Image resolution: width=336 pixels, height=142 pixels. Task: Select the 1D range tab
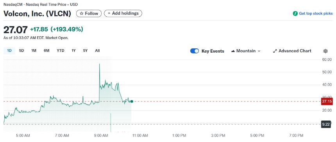point(9,51)
